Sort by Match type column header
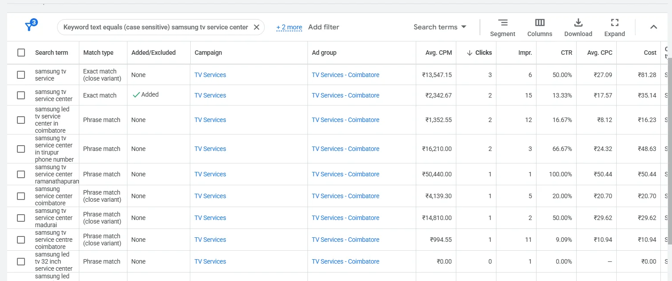The width and height of the screenshot is (672, 281). pyautogui.click(x=98, y=53)
